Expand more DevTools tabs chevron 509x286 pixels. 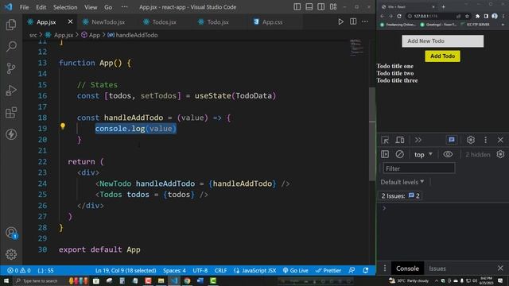(418, 140)
